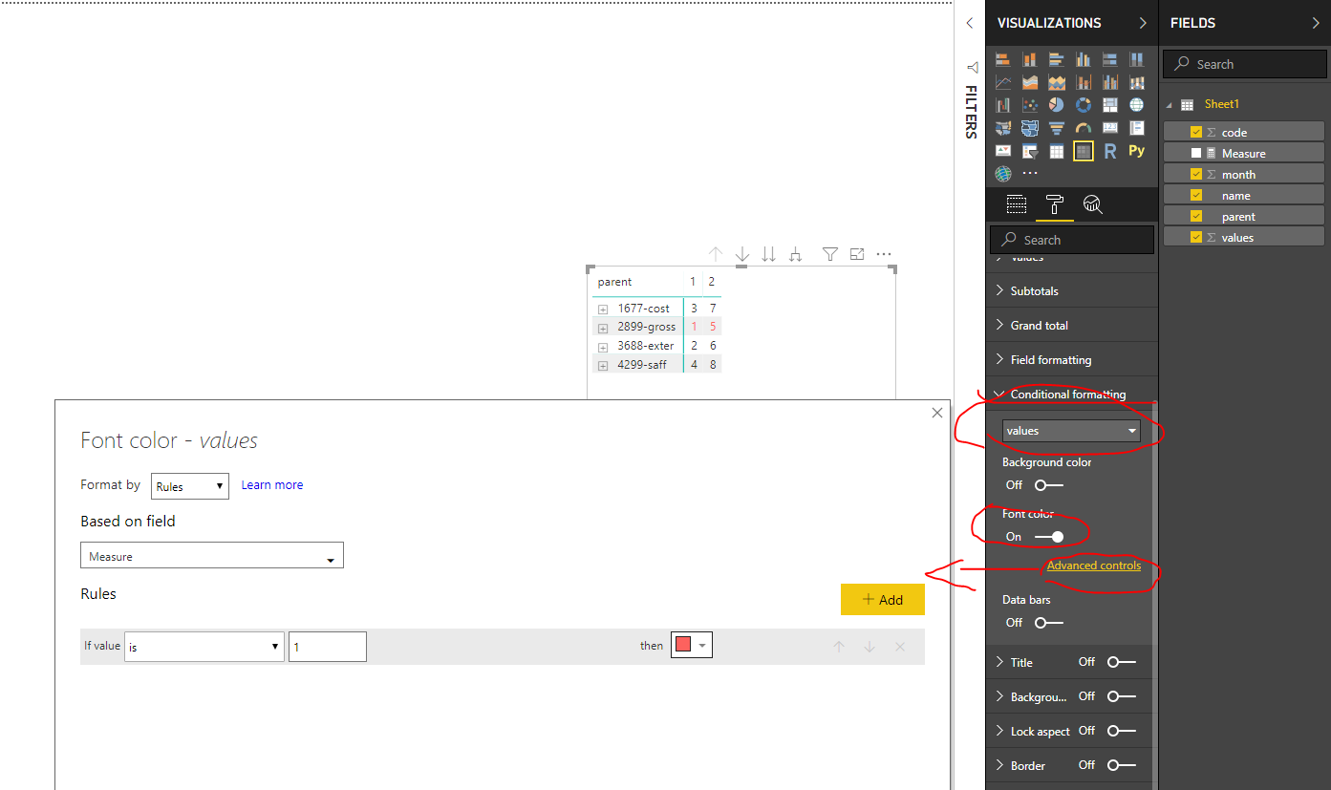Open the 'is' condition dropdown
The image size is (1331, 790).
click(x=204, y=647)
